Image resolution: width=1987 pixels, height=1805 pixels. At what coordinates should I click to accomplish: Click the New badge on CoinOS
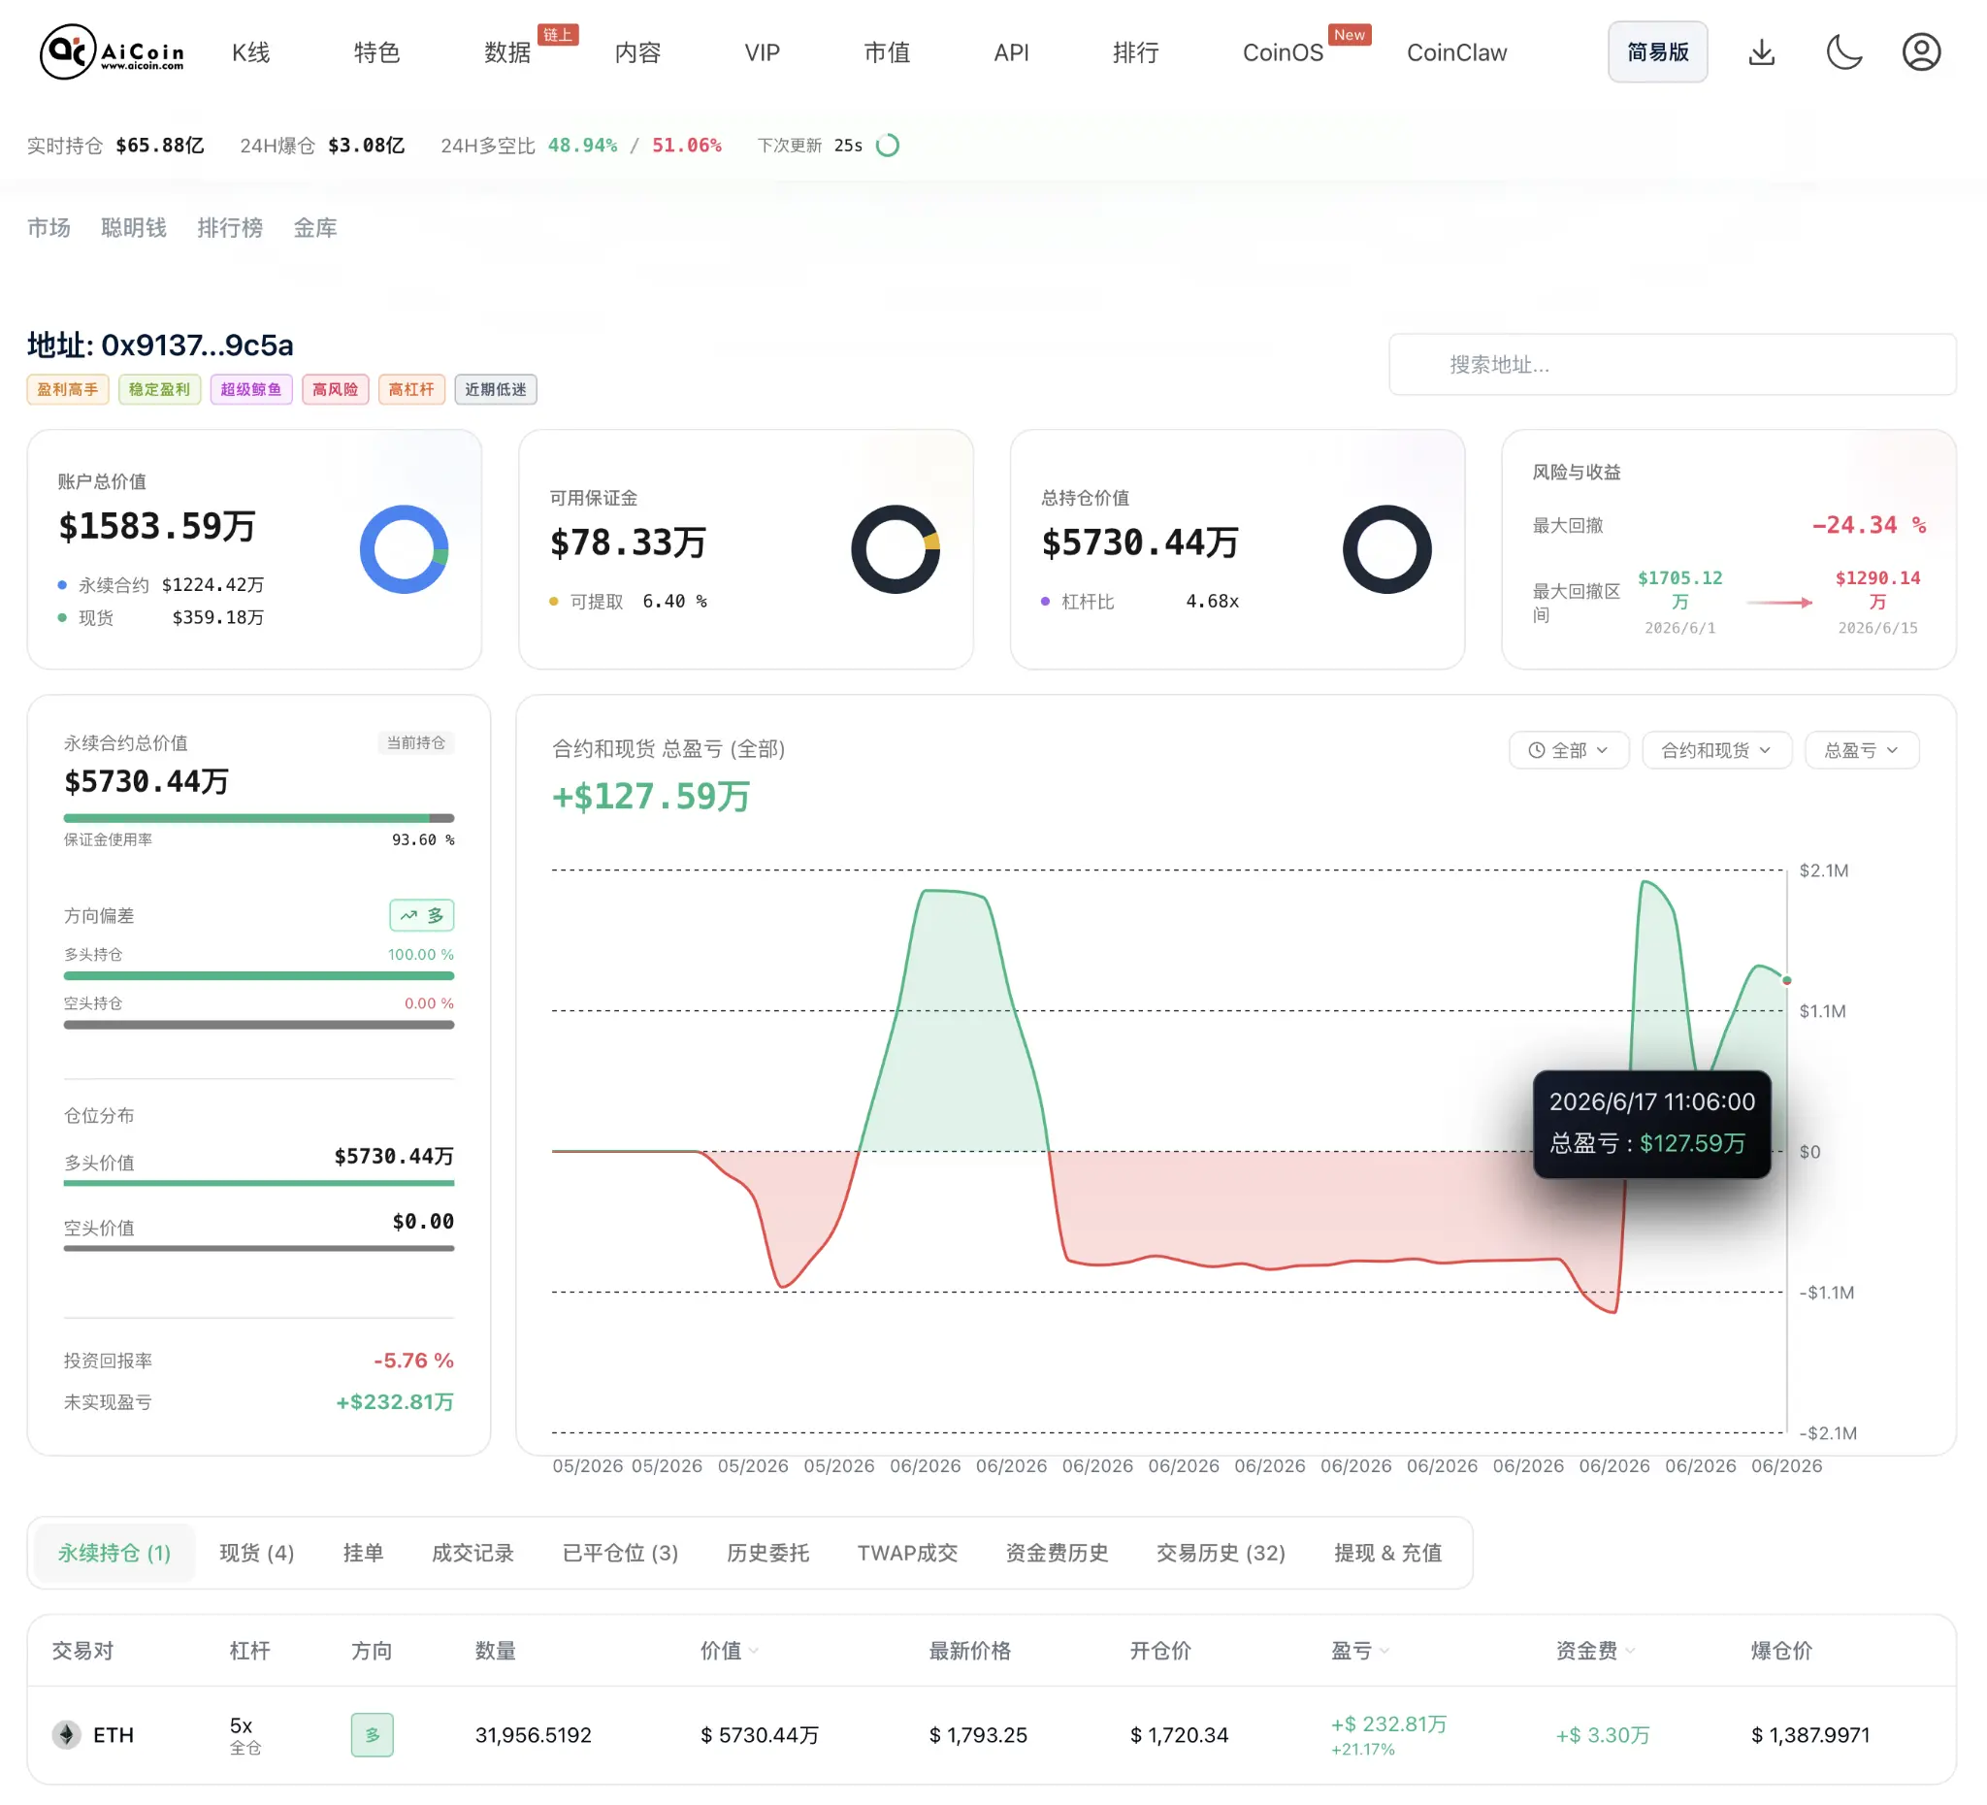click(x=1350, y=35)
